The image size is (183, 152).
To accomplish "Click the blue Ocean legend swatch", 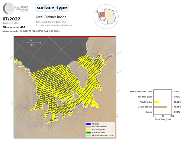I will pyautogui.click(x=89, y=124).
